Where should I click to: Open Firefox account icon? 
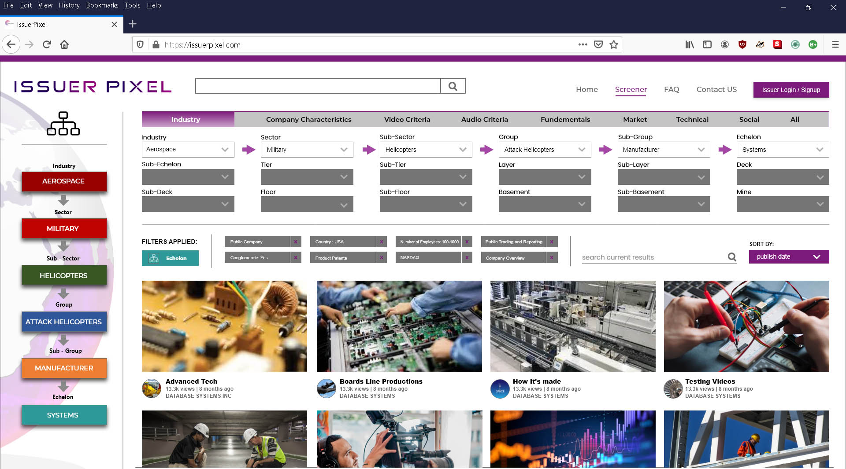pyautogui.click(x=725, y=44)
